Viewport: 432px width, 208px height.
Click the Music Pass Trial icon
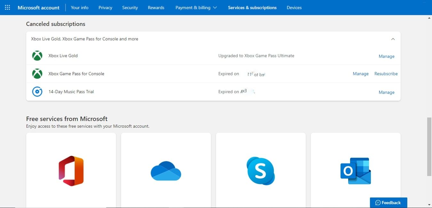click(x=37, y=92)
